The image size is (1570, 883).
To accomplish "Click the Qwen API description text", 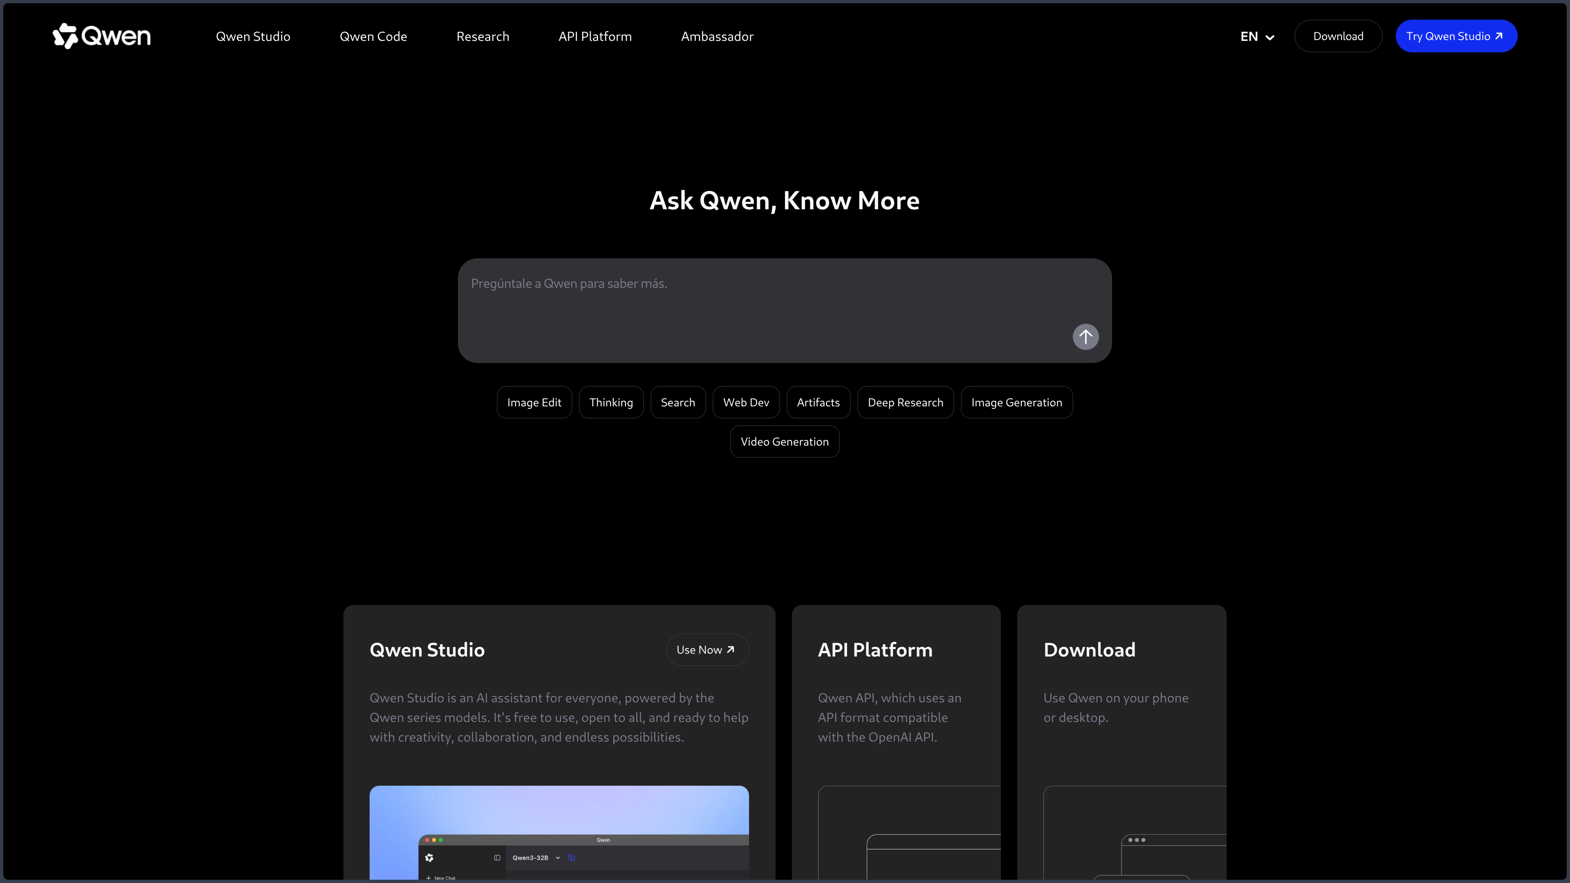I will [889, 717].
